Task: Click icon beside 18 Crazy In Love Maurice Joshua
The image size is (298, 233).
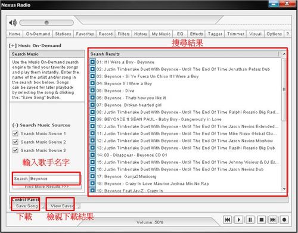Action: click(92, 184)
